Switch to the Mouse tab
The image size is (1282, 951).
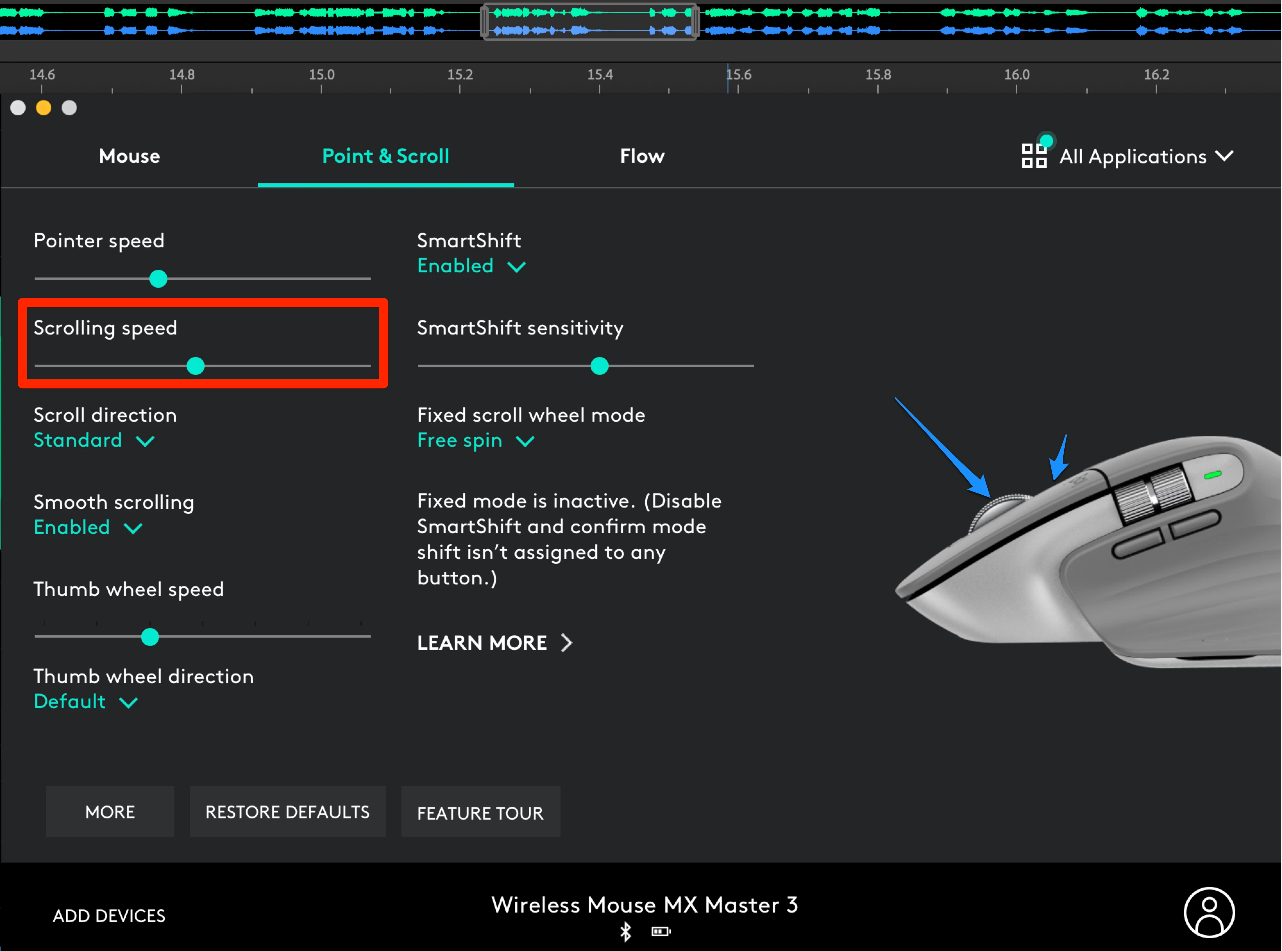click(129, 156)
